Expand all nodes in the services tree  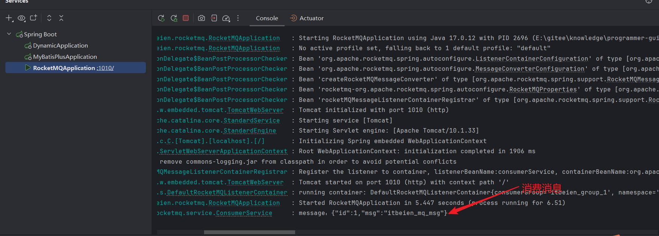[x=49, y=18]
